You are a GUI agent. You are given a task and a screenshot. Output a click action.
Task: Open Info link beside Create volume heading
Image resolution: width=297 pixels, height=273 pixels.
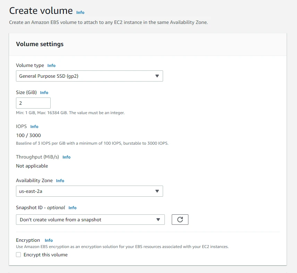pyautogui.click(x=80, y=12)
